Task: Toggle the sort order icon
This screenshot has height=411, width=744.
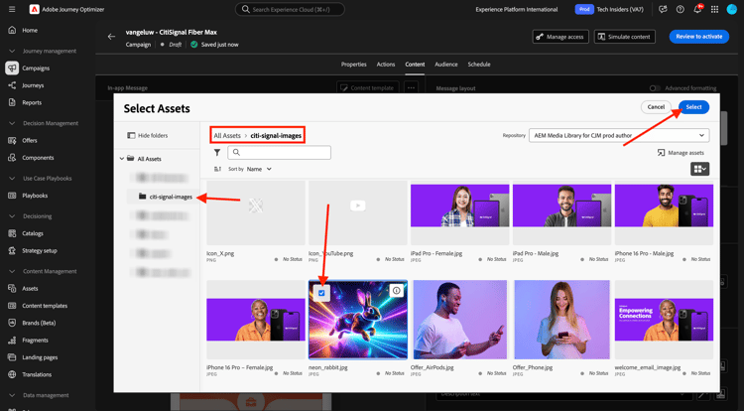Action: click(x=218, y=170)
